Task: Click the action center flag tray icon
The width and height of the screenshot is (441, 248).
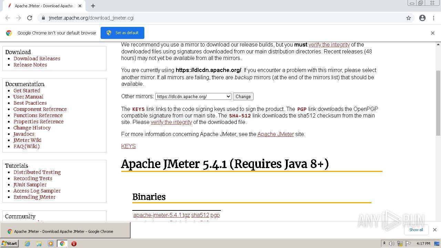Action: coord(408,244)
